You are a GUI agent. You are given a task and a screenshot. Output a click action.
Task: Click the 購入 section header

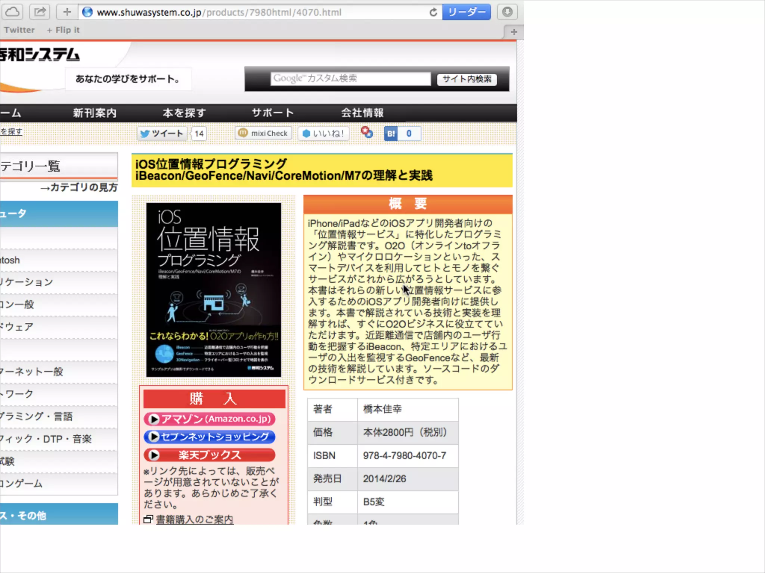214,398
